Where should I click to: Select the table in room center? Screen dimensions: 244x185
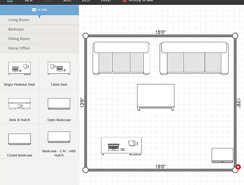tap(155, 97)
